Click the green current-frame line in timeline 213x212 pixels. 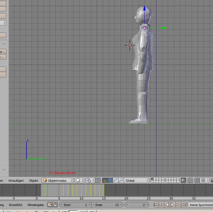45,190
